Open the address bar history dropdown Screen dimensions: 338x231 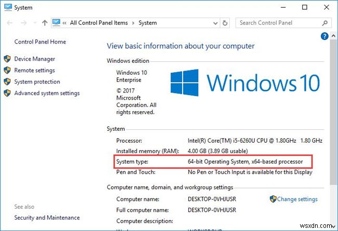[214, 23]
